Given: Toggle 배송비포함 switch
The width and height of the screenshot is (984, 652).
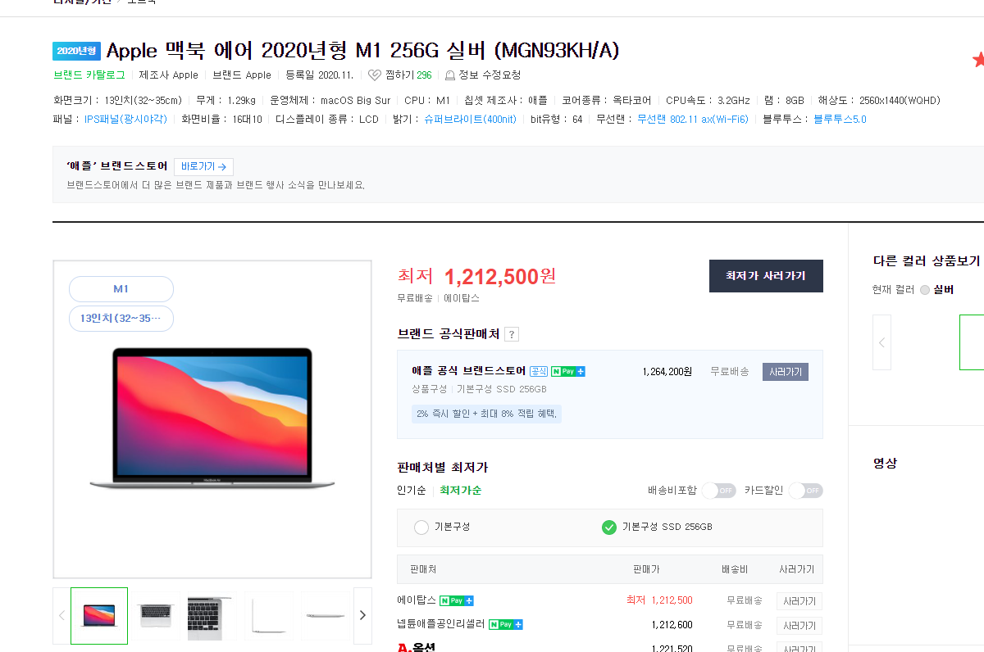Looking at the screenshot, I should 719,491.
